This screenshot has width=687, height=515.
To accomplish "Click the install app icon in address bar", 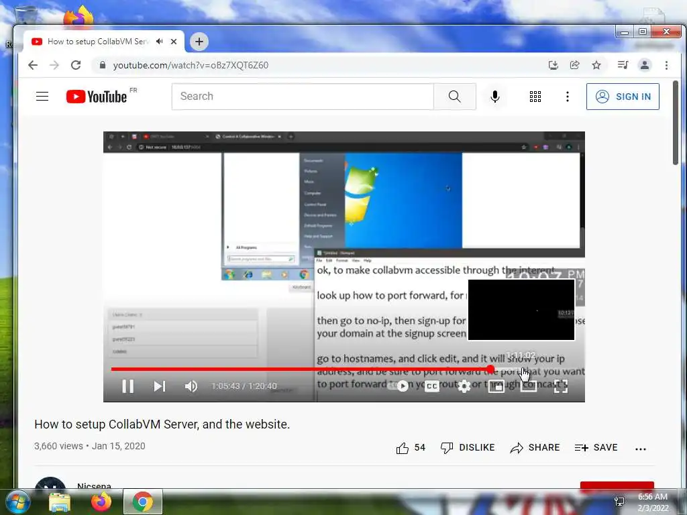I will (553, 65).
